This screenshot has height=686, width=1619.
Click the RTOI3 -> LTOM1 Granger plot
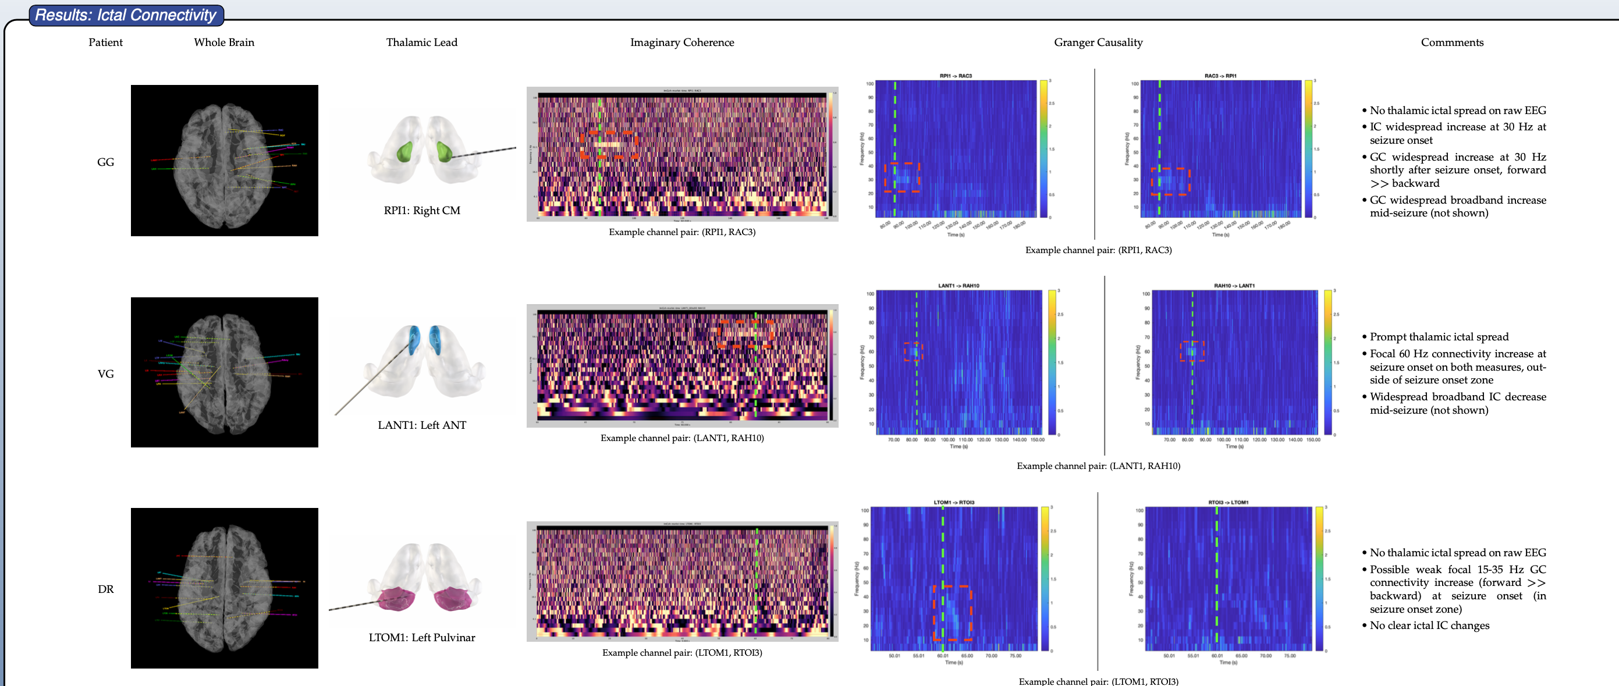tap(1228, 578)
